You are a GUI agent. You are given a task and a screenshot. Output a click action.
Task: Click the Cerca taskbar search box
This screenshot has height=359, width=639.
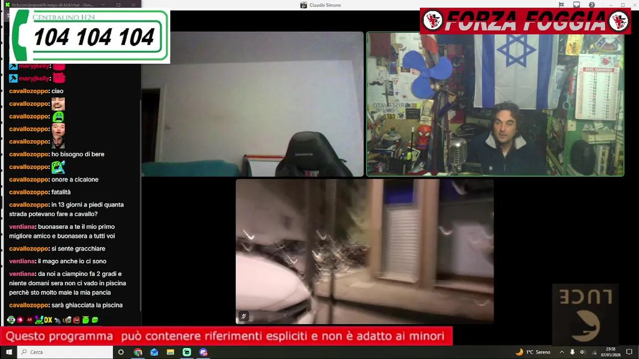tap(65, 352)
